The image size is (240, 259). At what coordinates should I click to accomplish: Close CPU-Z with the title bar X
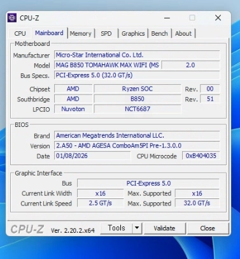(x=218, y=18)
